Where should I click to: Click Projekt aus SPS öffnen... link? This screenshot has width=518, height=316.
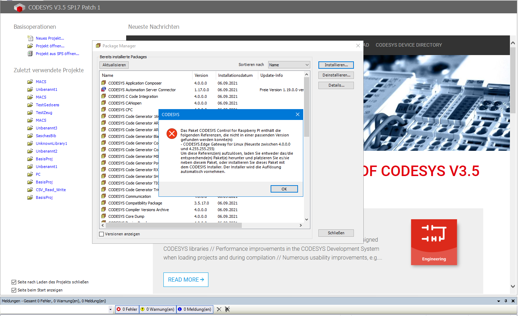click(x=57, y=54)
